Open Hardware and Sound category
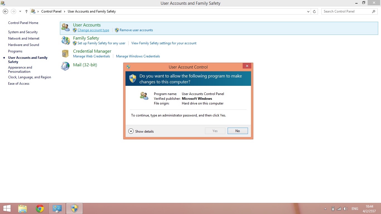The image size is (381, 214). click(23, 45)
